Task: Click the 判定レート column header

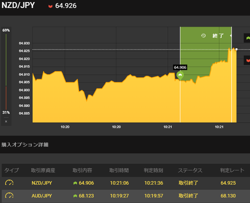Action: (x=232, y=170)
